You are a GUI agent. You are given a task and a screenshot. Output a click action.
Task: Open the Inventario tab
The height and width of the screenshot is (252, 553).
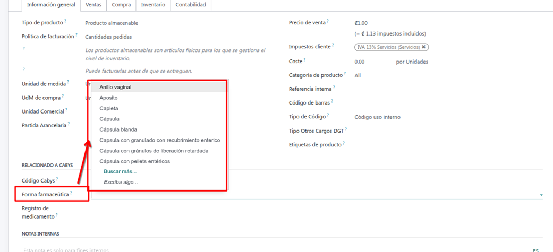point(152,5)
